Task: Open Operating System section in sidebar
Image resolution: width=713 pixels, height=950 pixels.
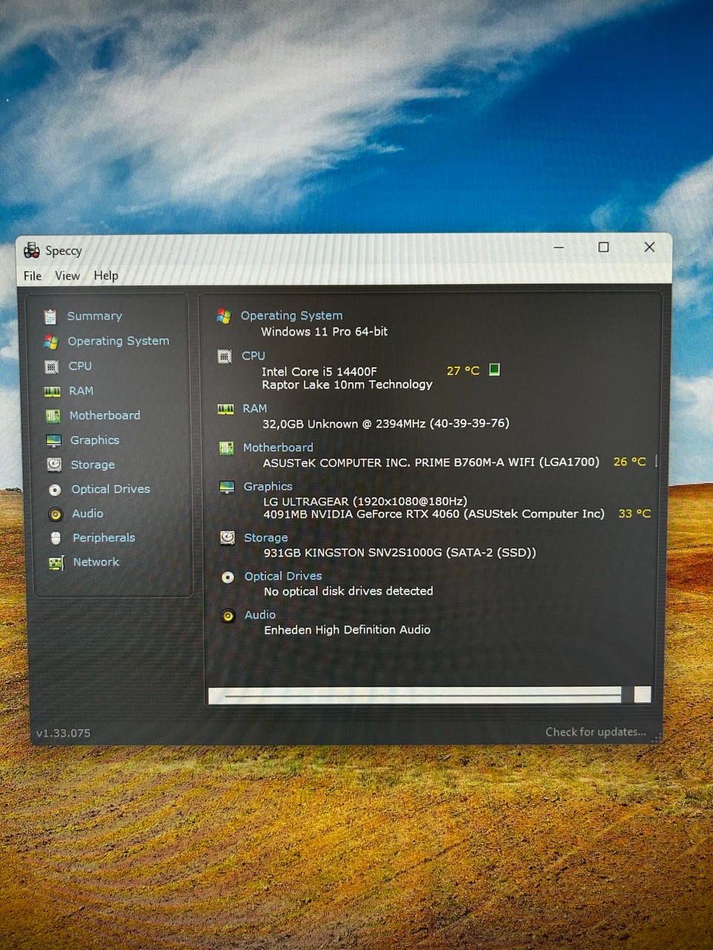Action: tap(119, 341)
